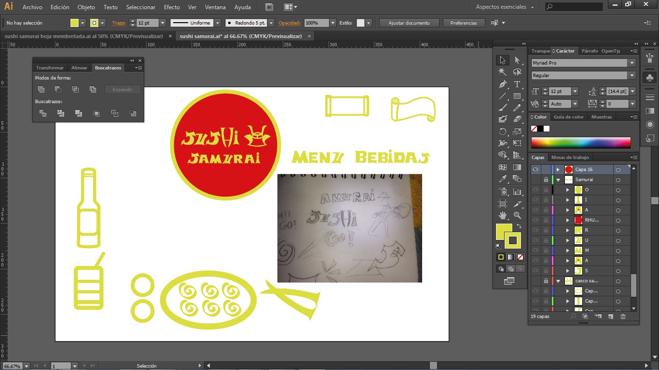Open the Redondo 5 pt brush dropdown

point(271,23)
